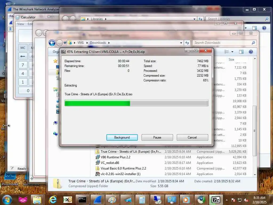Switch to Calculator via the taskbar
Screen dimensions: 273x205
(142, 200)
